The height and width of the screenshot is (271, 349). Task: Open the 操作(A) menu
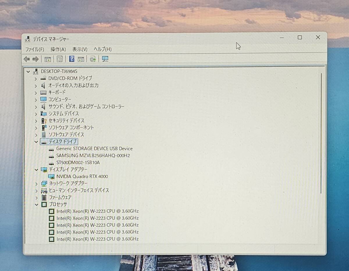[58, 49]
